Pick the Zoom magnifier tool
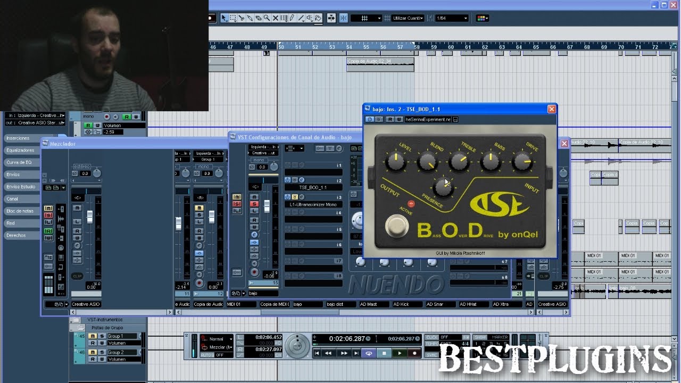681x383 pixels. pos(267,18)
